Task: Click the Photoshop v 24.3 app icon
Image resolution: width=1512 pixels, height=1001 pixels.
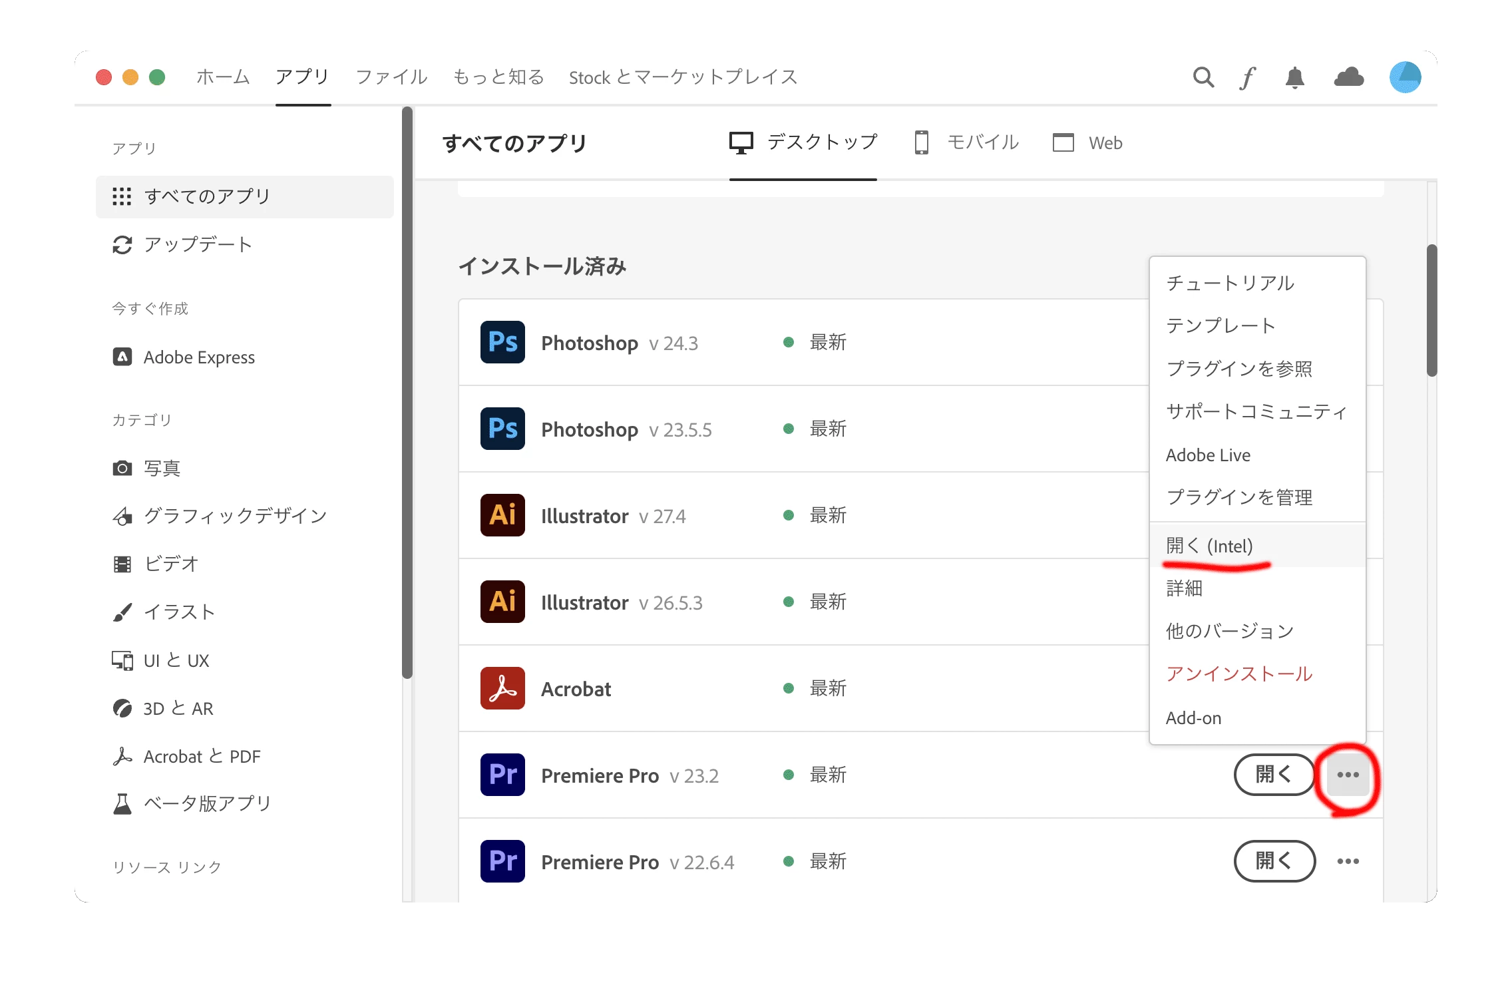Action: (x=502, y=343)
